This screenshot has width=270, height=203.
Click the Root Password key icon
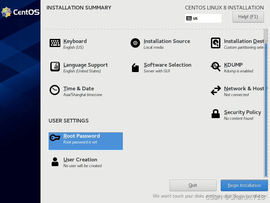coord(55,138)
